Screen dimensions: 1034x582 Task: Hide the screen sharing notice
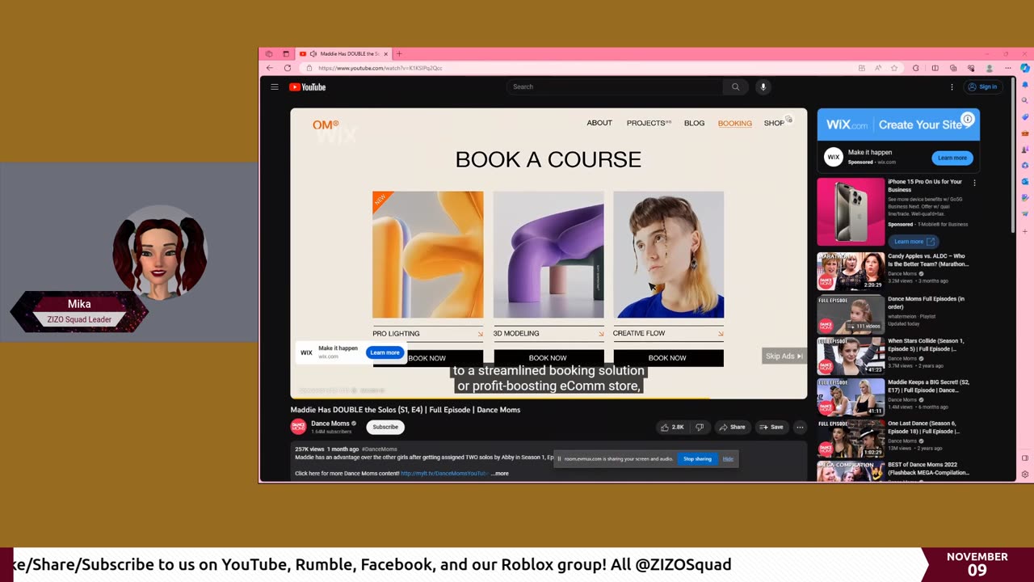click(728, 459)
